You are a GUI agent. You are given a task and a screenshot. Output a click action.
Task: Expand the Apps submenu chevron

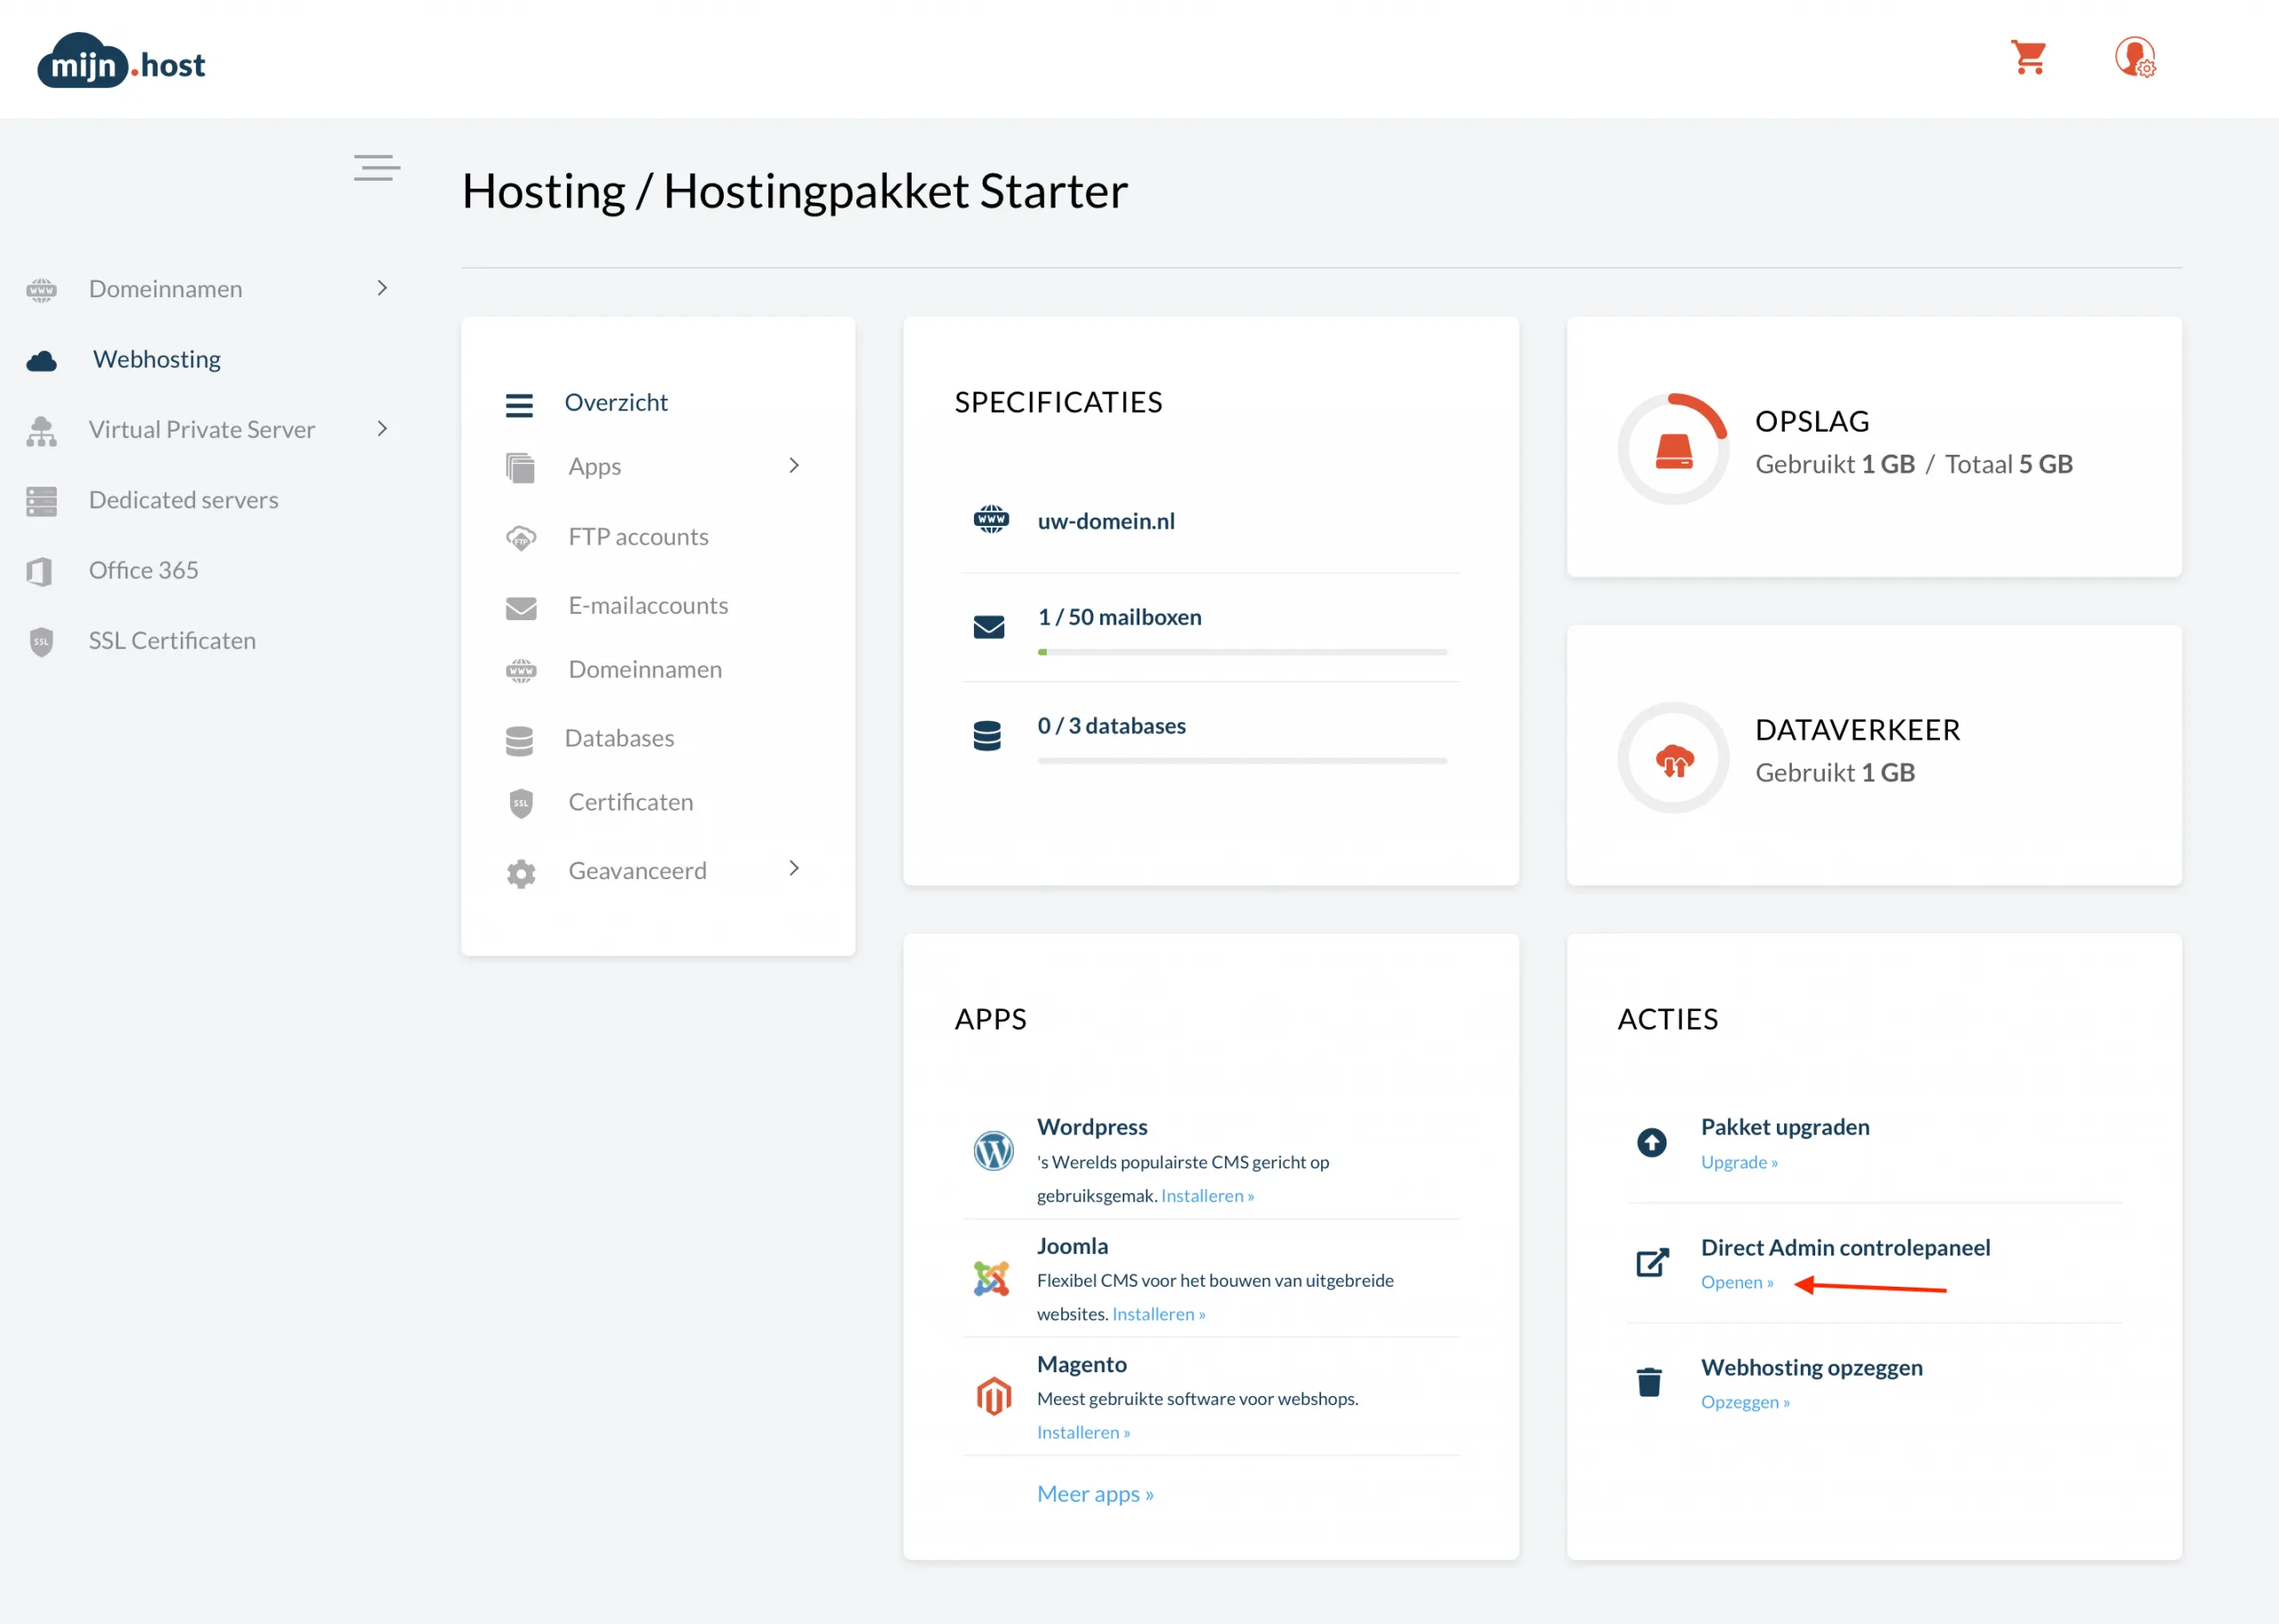(793, 466)
